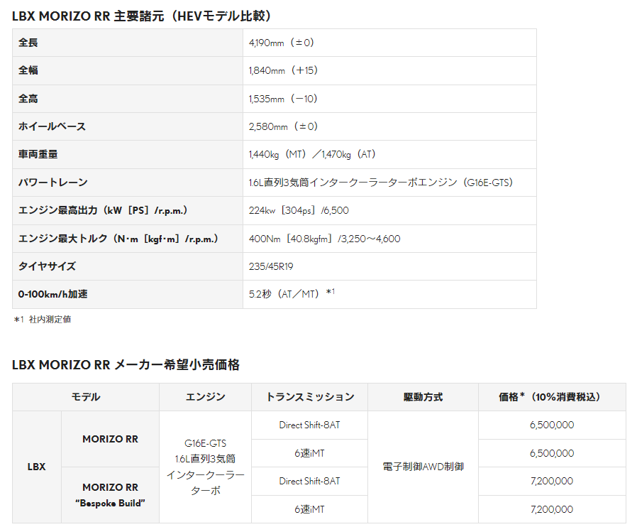Image resolution: width=637 pixels, height=527 pixels.
Task: Click the ホイールベース row label
Action: tap(52, 126)
